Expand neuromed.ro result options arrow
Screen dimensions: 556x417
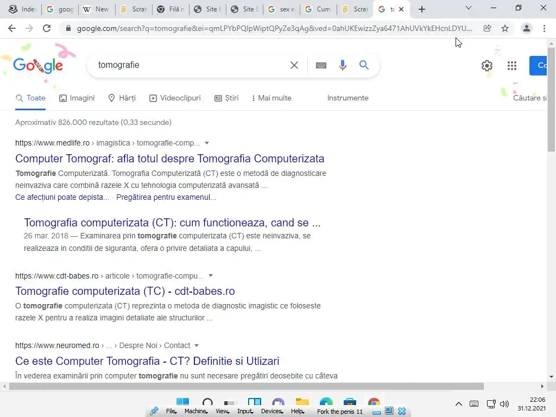coord(197,345)
